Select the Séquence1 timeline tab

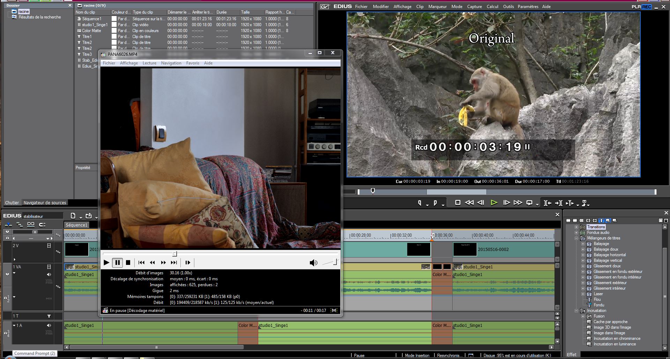click(x=76, y=225)
